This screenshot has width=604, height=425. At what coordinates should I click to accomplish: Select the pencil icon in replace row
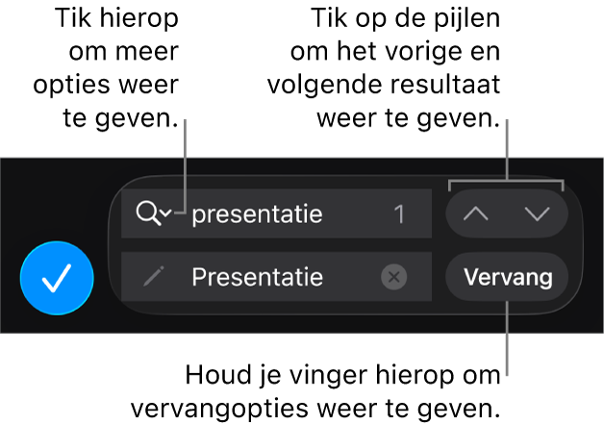pos(153,276)
